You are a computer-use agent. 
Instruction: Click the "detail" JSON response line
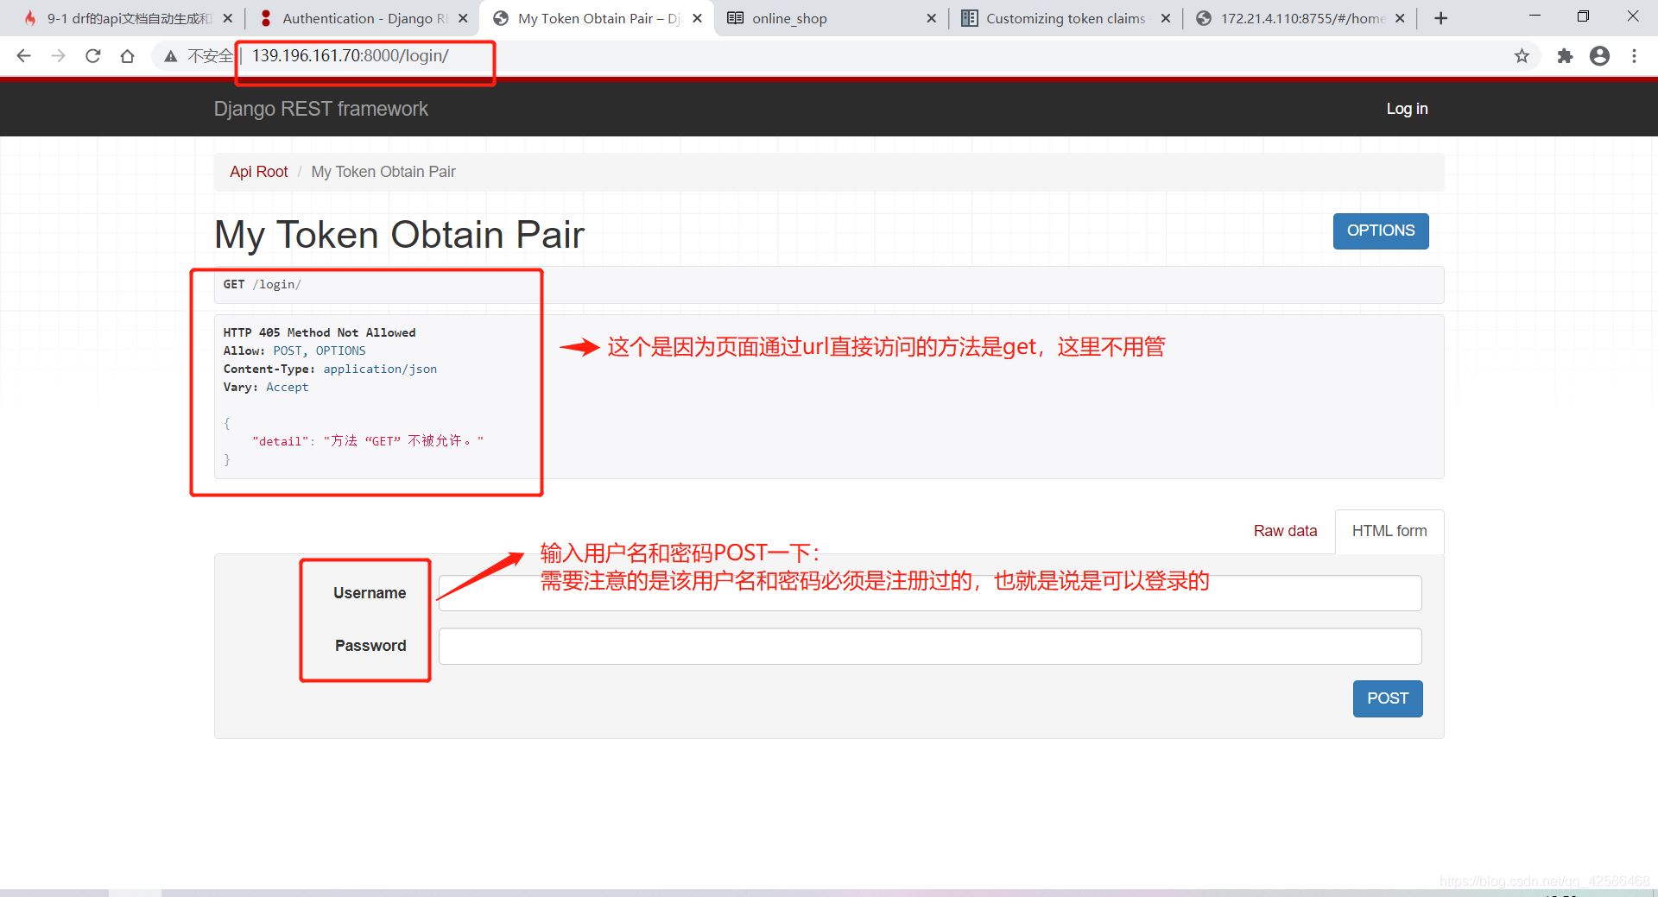point(368,441)
